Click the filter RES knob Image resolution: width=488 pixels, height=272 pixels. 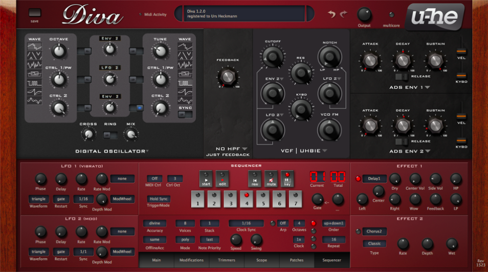point(301,72)
